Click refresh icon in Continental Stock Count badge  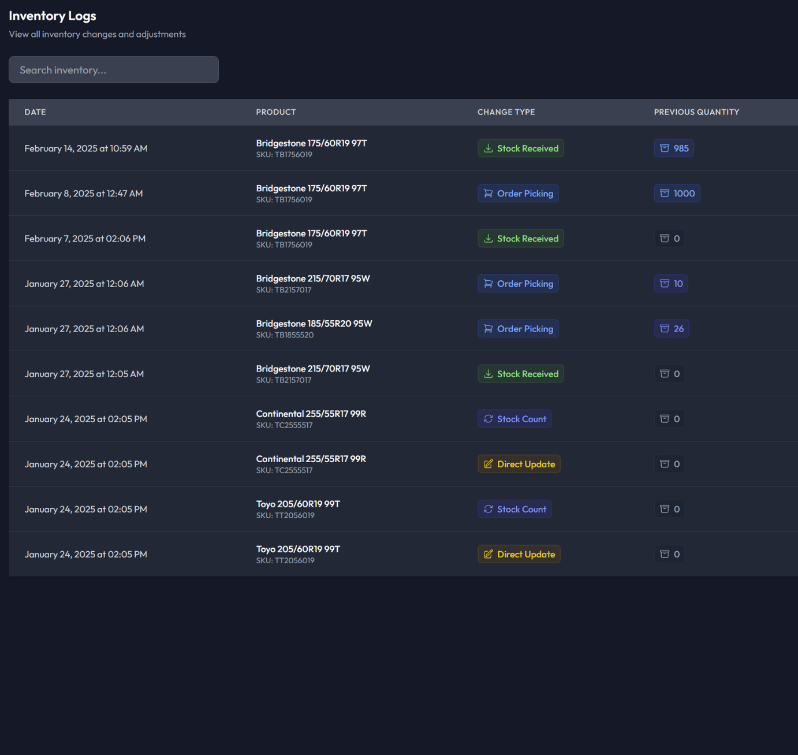[x=489, y=419]
